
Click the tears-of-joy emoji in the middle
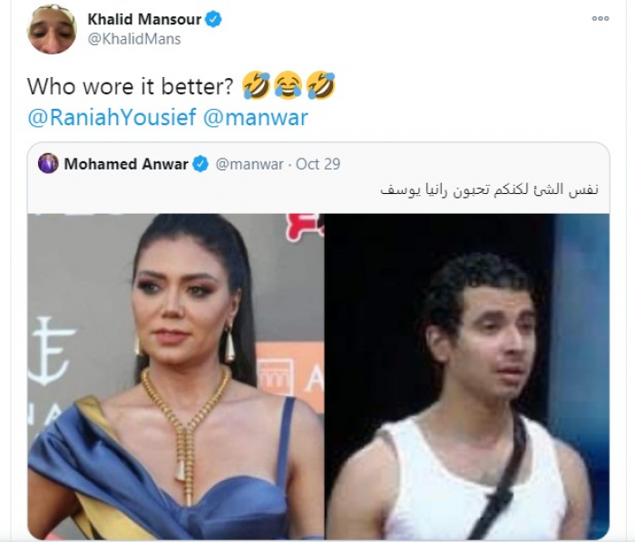288,85
